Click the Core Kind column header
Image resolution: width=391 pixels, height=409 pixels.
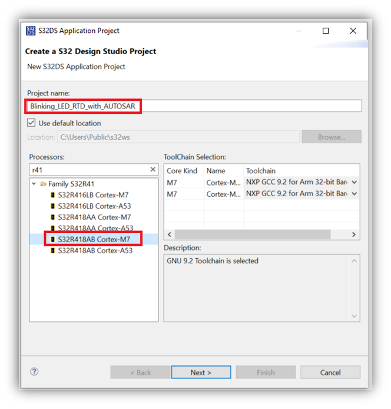tap(183, 171)
